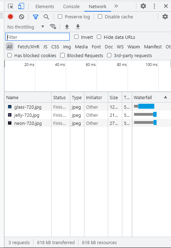Open network conditions wifi icon
This screenshot has height=248, width=171.
pyautogui.click(x=53, y=26)
